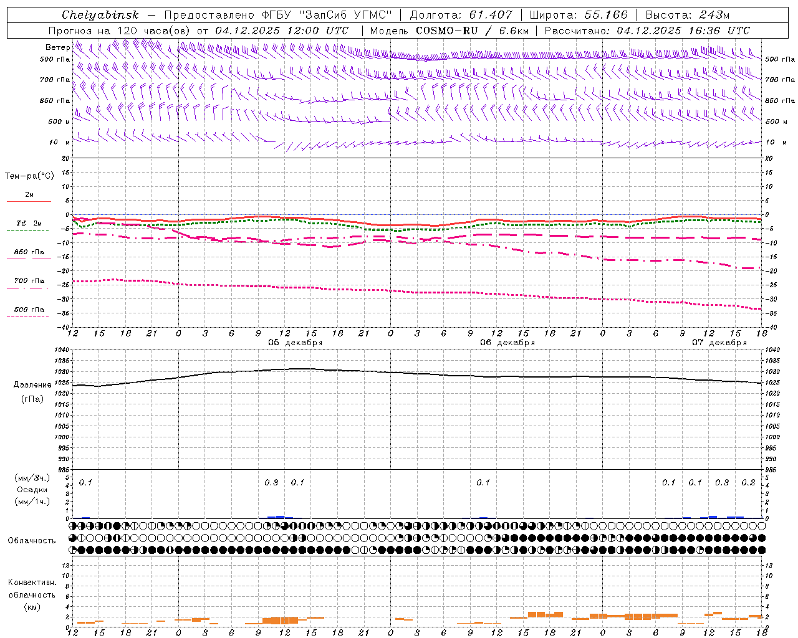Select the 850 гПа temperature legend entry
Screen dimensions: 798x638
point(29,252)
